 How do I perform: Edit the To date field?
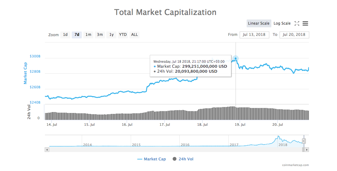(x=294, y=35)
